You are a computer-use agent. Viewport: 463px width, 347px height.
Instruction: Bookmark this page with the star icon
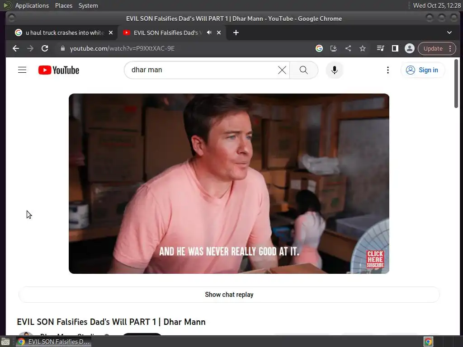click(x=363, y=48)
